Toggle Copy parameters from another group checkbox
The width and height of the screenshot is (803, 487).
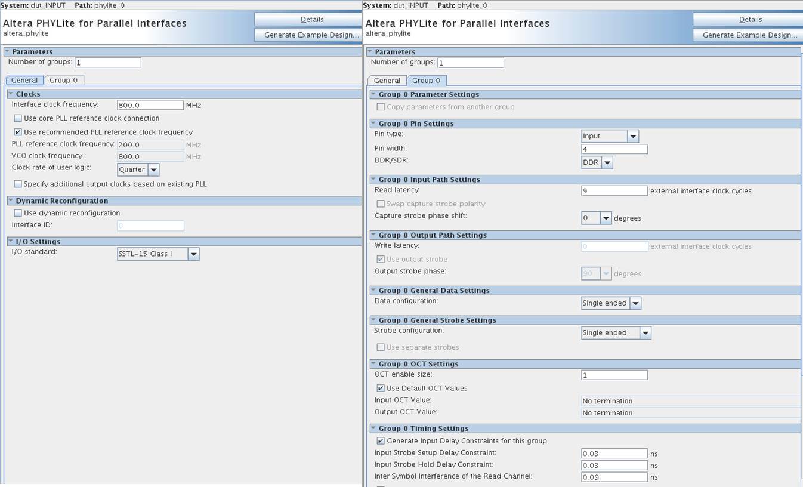click(381, 107)
